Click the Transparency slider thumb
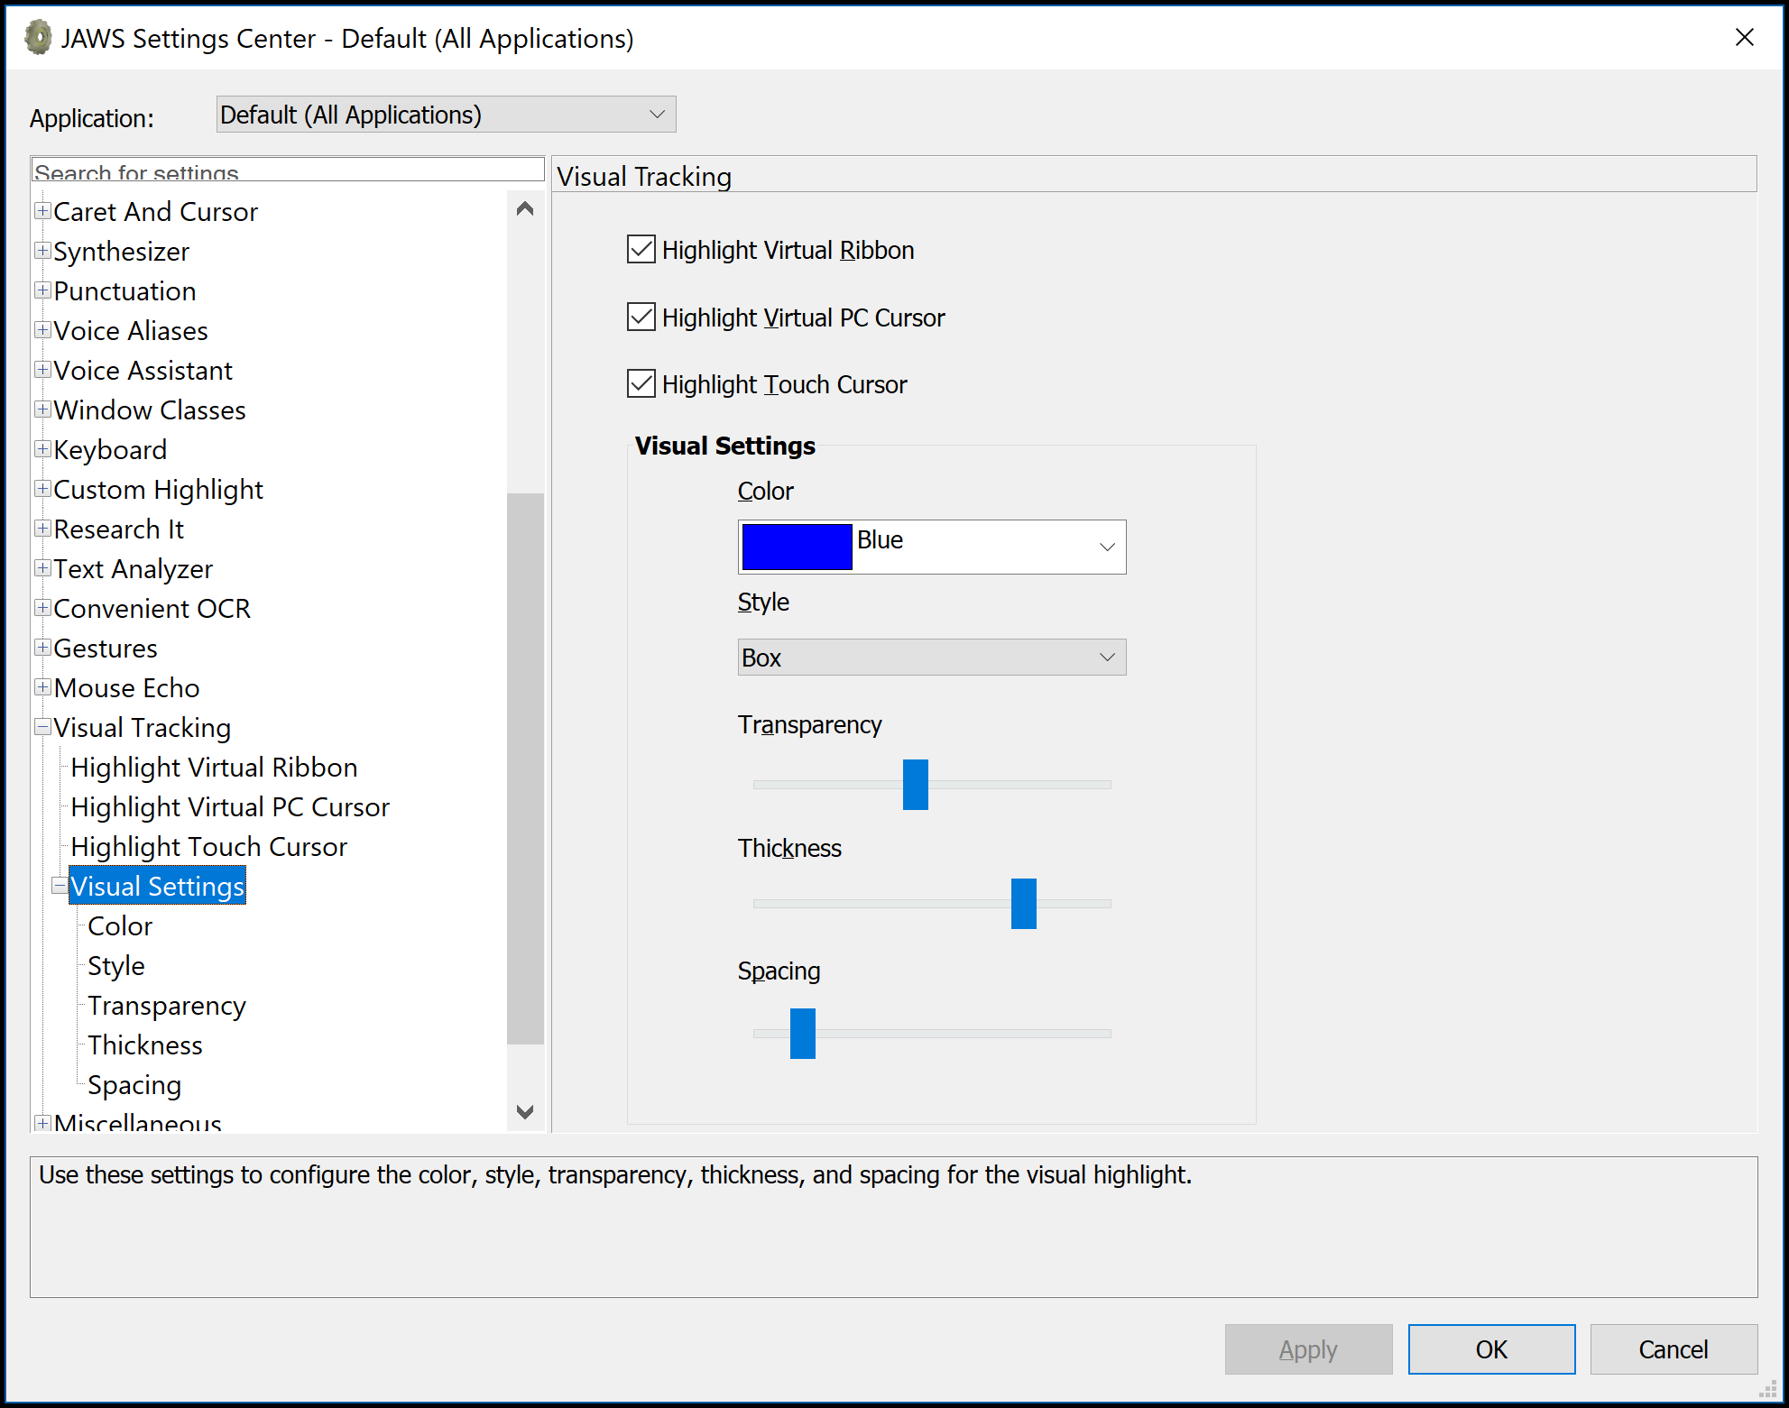The image size is (1789, 1408). pyautogui.click(x=915, y=785)
